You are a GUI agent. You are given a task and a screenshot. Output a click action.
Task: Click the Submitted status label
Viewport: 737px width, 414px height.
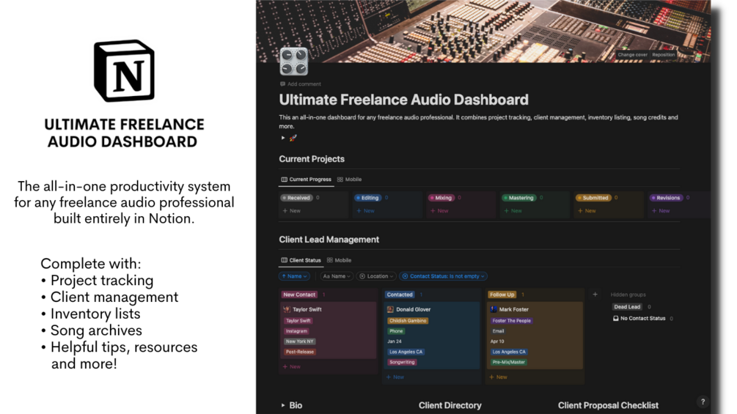click(593, 198)
